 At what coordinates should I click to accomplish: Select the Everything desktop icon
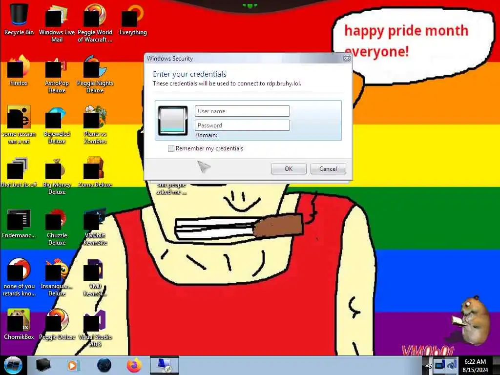(x=133, y=19)
